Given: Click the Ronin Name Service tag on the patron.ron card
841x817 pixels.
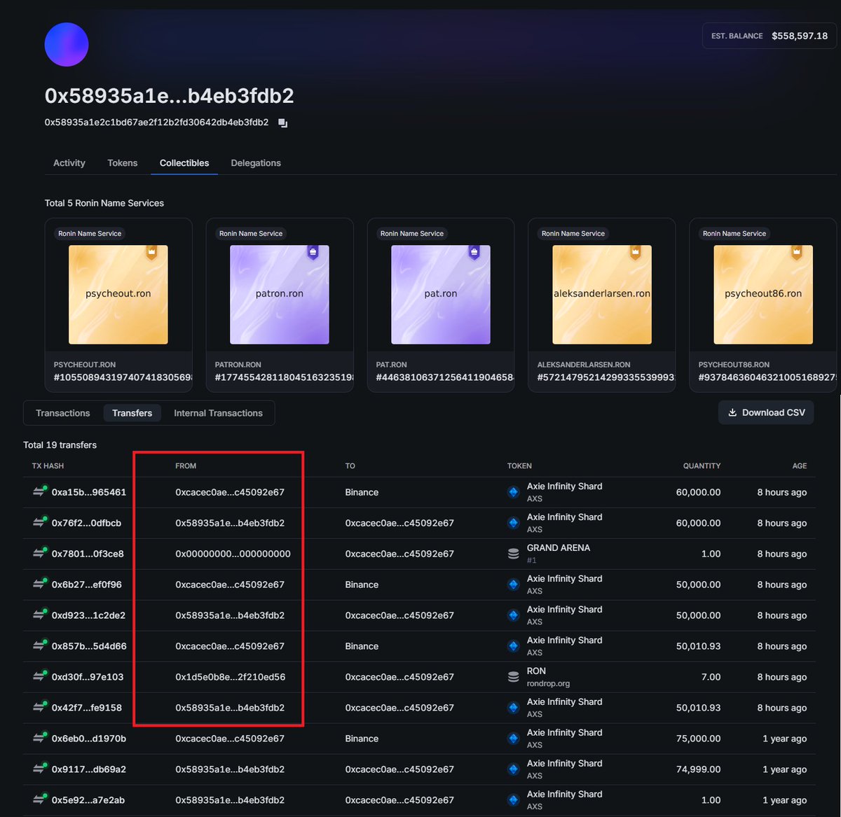Looking at the screenshot, I should [251, 233].
